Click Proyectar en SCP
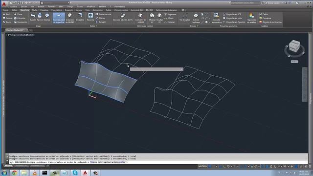The height and width of the screenshot is (176, 313). tap(232, 14)
